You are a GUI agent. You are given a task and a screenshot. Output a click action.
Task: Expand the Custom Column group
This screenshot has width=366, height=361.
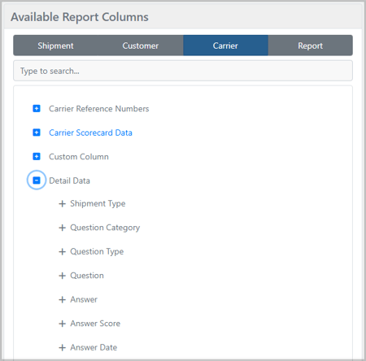tap(37, 156)
